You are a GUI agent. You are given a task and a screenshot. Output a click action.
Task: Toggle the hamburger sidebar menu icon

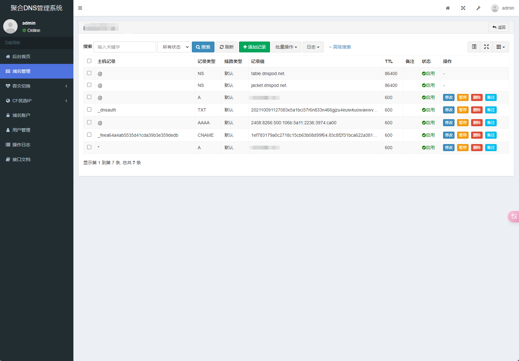pyautogui.click(x=80, y=8)
